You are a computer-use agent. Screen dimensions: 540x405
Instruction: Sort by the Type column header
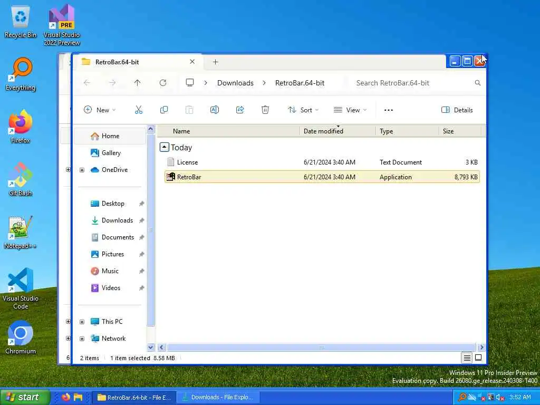coord(408,131)
